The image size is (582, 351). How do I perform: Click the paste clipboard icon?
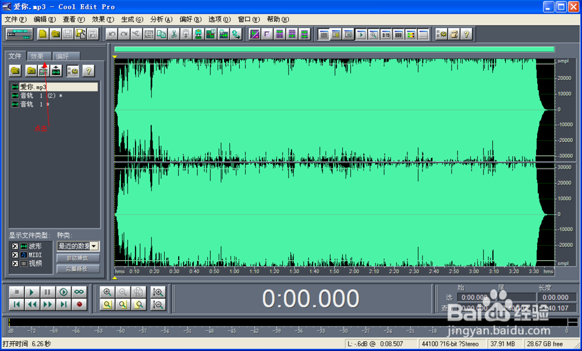[x=186, y=34]
